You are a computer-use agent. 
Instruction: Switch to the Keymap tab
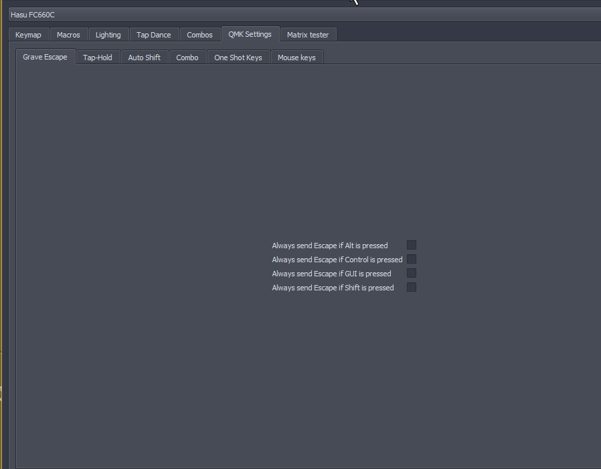28,35
